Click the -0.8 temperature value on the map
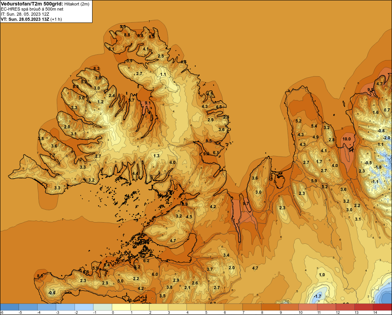 pos(381,131)
